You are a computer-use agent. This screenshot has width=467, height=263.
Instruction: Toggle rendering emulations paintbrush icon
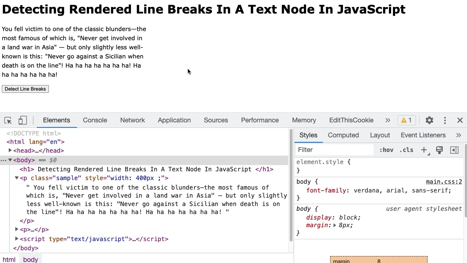[439, 150]
